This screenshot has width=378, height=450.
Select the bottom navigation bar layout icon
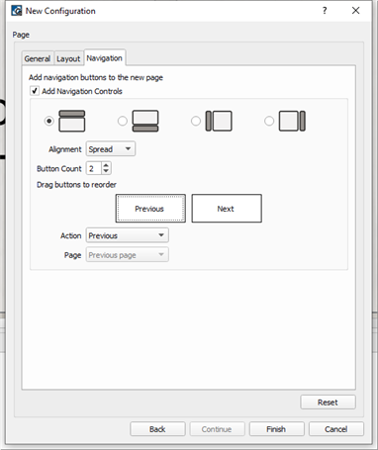tap(145, 121)
